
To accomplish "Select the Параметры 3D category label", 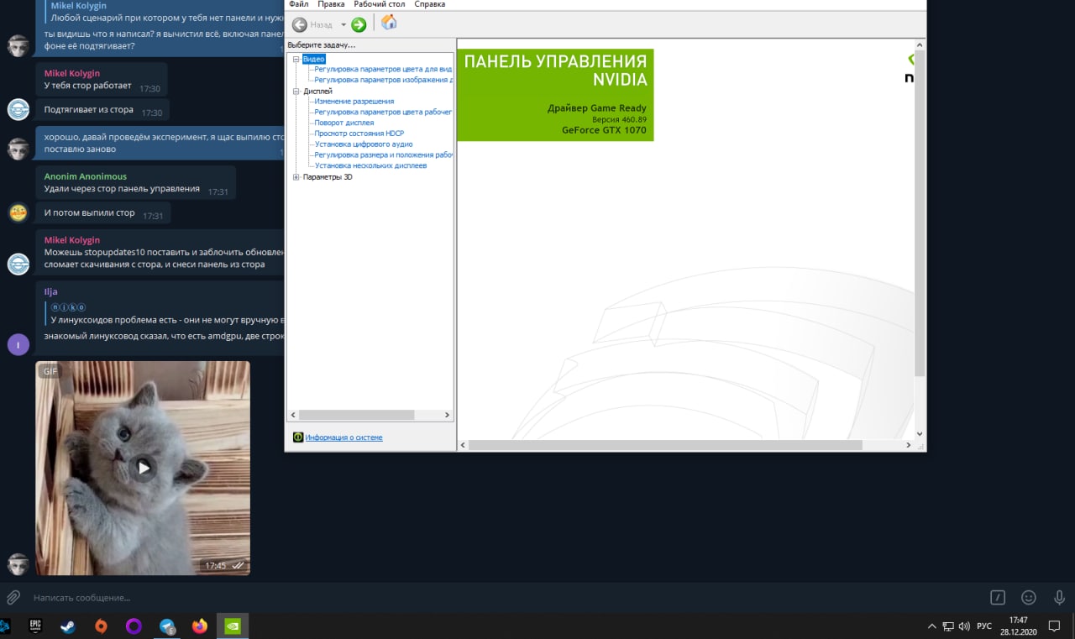I will coord(328,177).
